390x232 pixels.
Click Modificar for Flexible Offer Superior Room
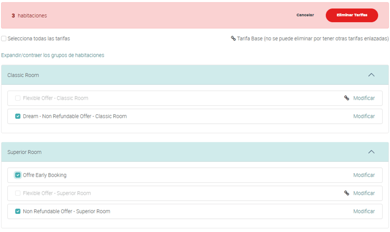pyautogui.click(x=364, y=193)
